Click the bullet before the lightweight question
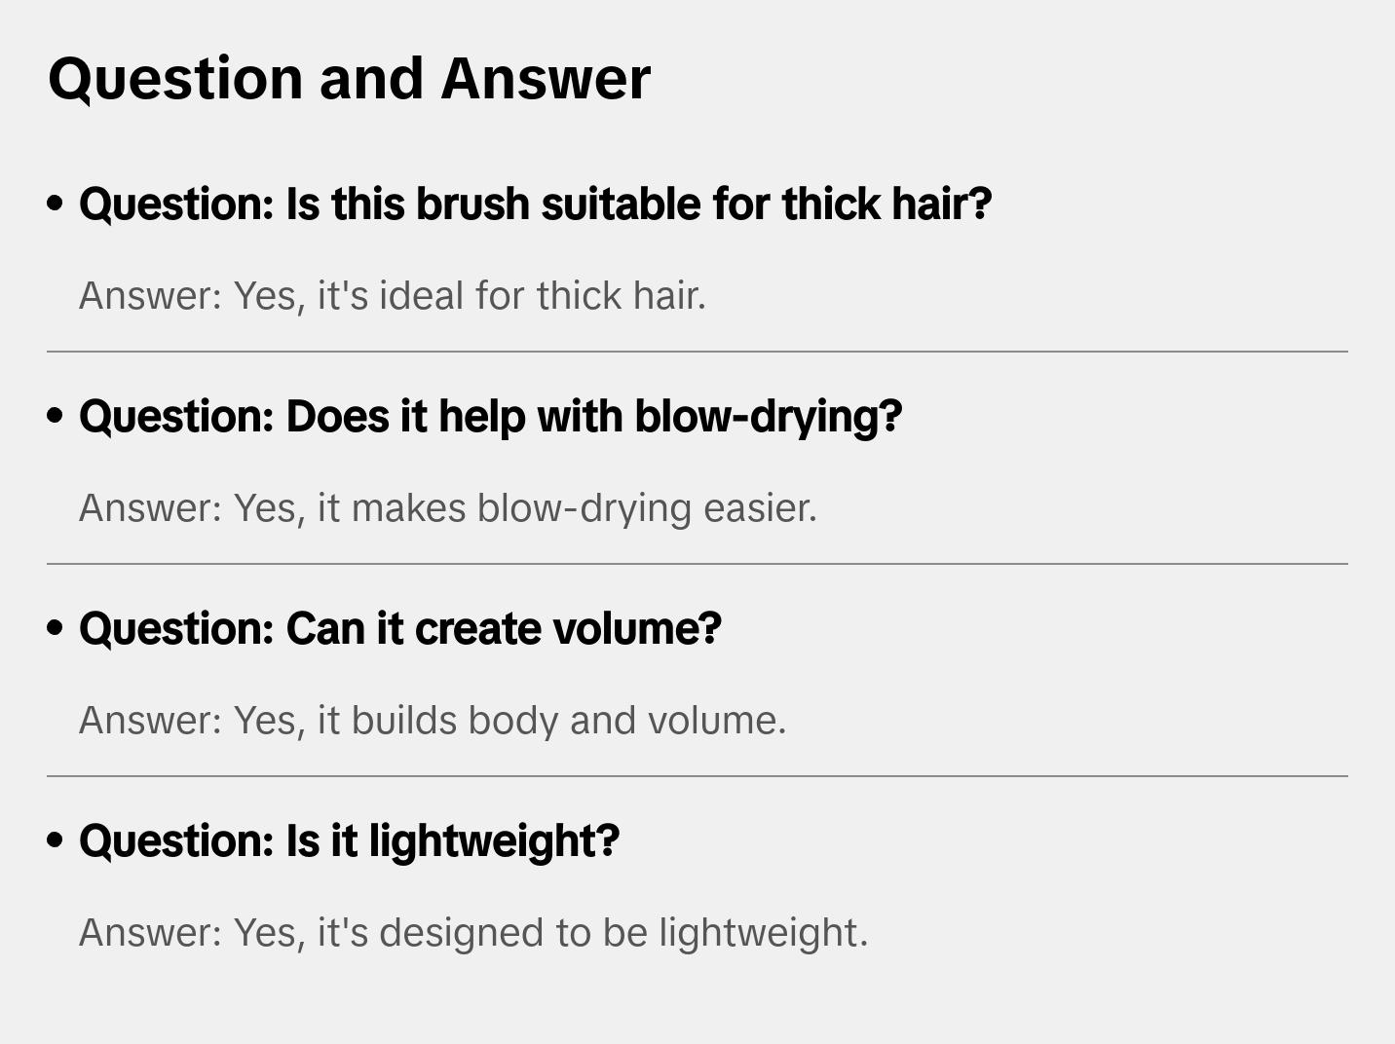The width and height of the screenshot is (1395, 1044). pyautogui.click(x=56, y=840)
